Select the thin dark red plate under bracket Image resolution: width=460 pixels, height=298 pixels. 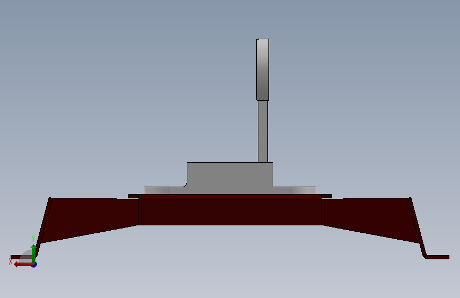tap(230, 196)
